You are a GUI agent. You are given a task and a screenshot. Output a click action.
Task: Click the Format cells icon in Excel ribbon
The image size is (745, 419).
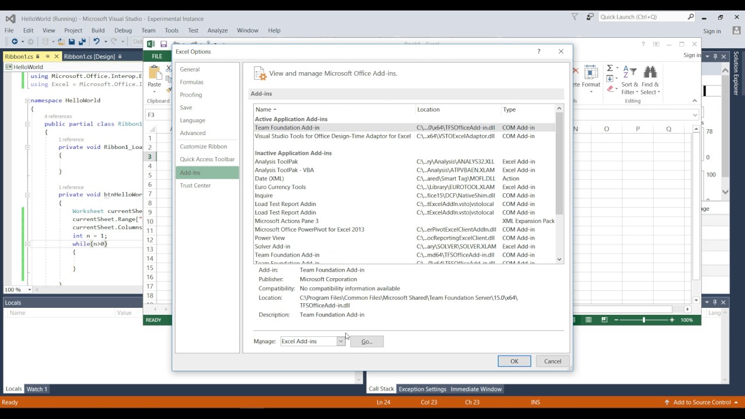coord(591,72)
